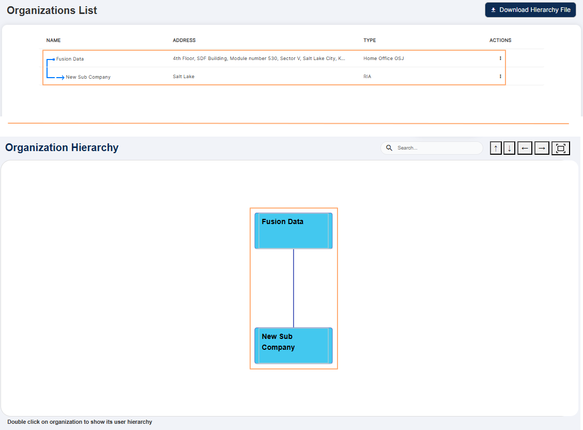
Task: Select the New Sub Company list row
Action: coord(88,76)
